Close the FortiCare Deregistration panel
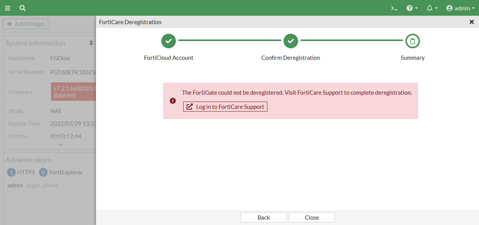Image resolution: width=479 pixels, height=225 pixels. pos(472,22)
